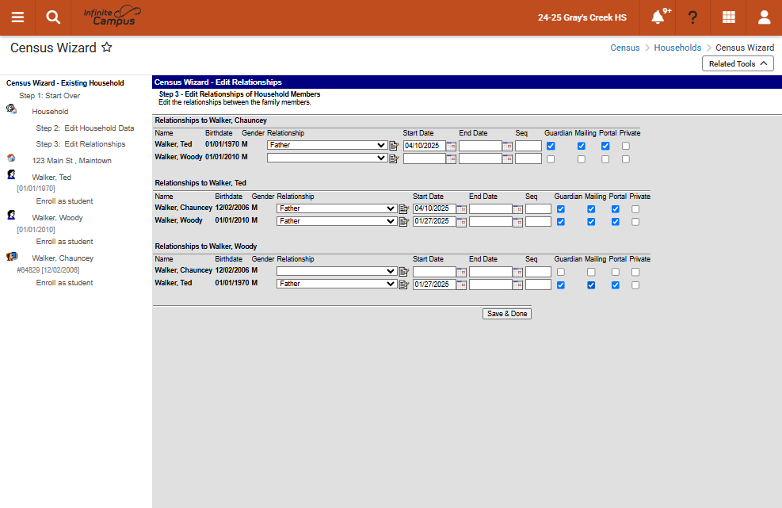
Task: Go to Infinite Campus home logo
Action: tap(113, 17)
